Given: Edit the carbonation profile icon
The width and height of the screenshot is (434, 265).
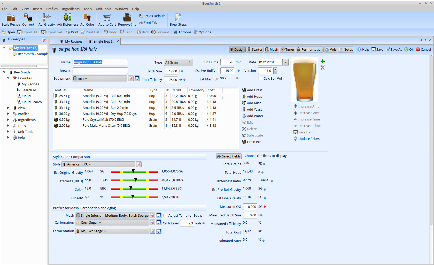Looking at the screenshot, I should [x=153, y=222].
